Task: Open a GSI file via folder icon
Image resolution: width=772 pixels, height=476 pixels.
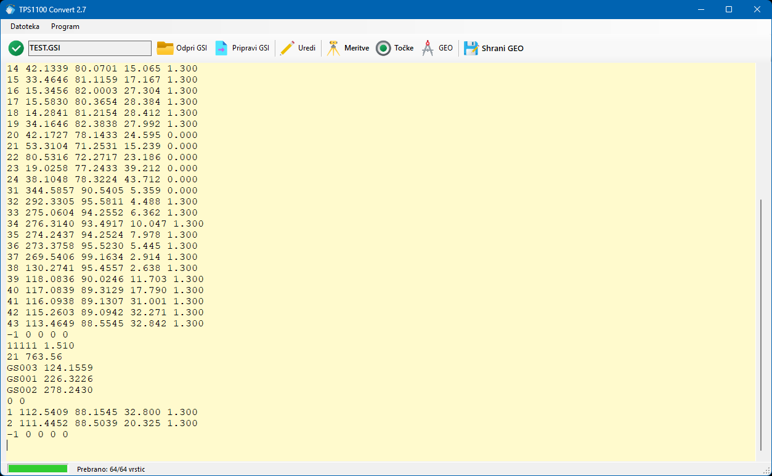Action: 165,48
